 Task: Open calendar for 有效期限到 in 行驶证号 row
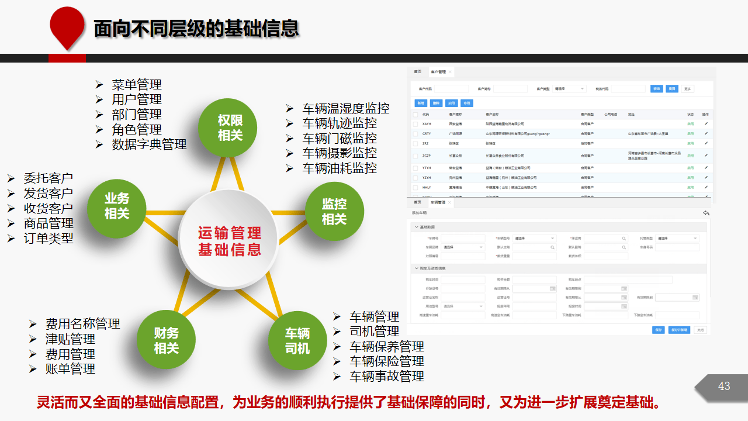pyautogui.click(x=624, y=289)
